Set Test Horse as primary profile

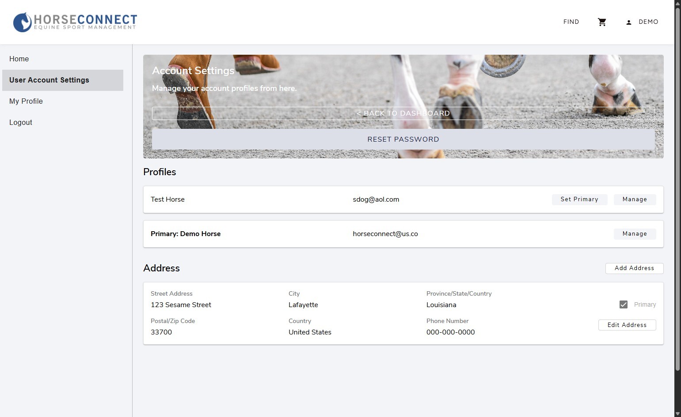point(579,199)
